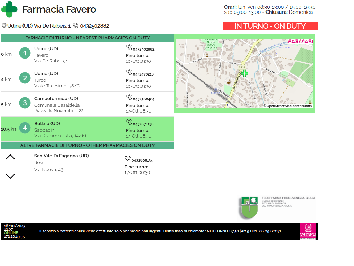Click the phone icon beside 0432502882 in header
Image resolution: width=354 pixels, height=266 pixels.
coord(76,26)
